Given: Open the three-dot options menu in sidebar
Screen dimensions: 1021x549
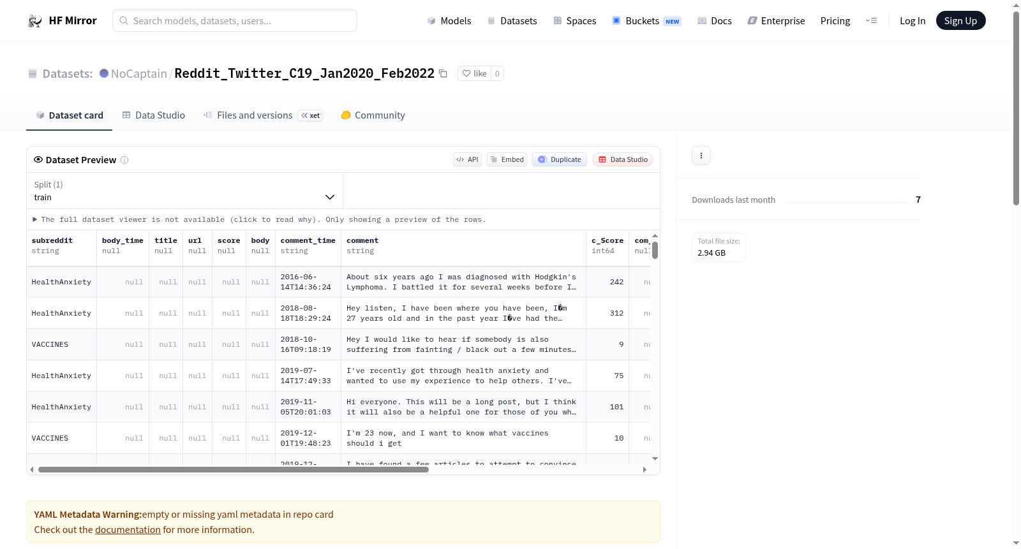Looking at the screenshot, I should [x=701, y=156].
